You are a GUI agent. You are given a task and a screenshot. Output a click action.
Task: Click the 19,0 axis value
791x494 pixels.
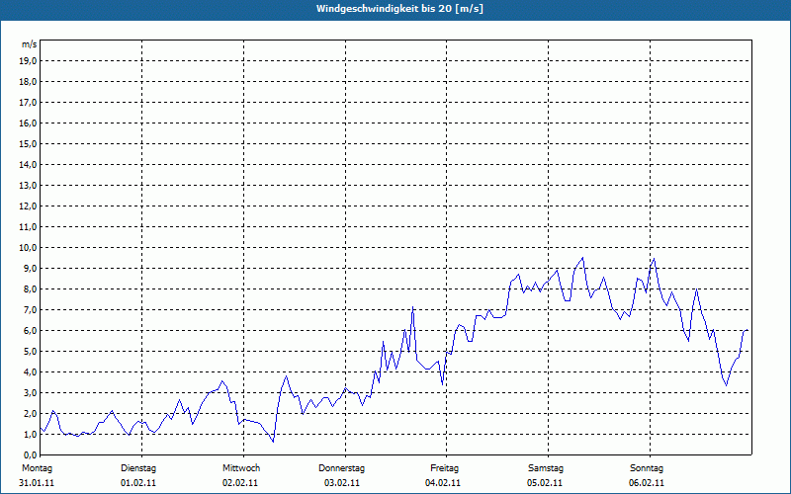click(x=28, y=61)
